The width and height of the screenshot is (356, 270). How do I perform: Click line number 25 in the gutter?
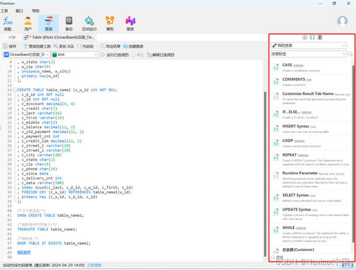[x=9, y=141]
